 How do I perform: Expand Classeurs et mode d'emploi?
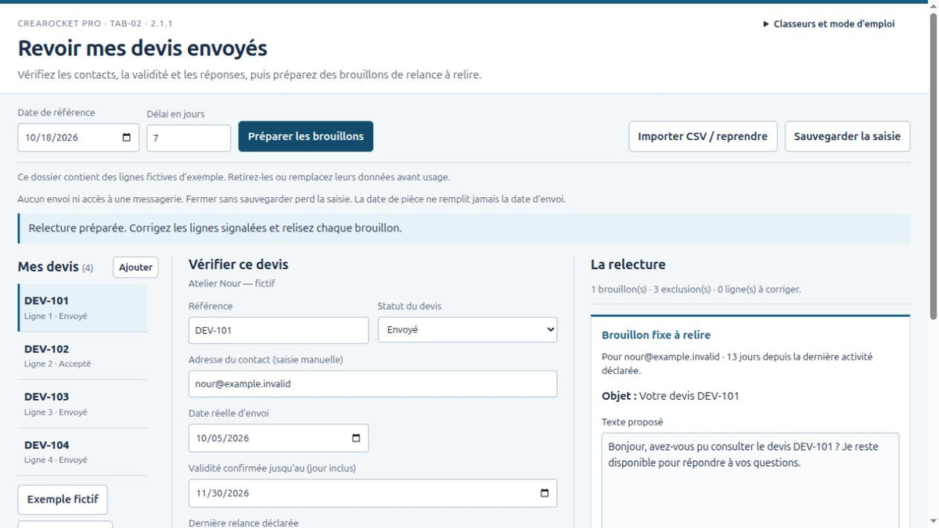pos(829,23)
